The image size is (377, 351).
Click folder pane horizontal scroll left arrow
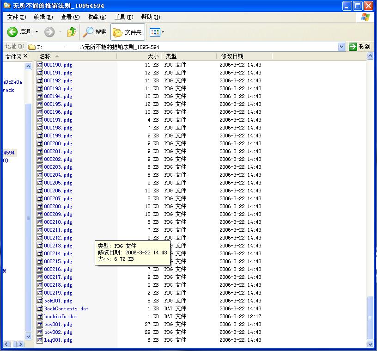coord(6,344)
